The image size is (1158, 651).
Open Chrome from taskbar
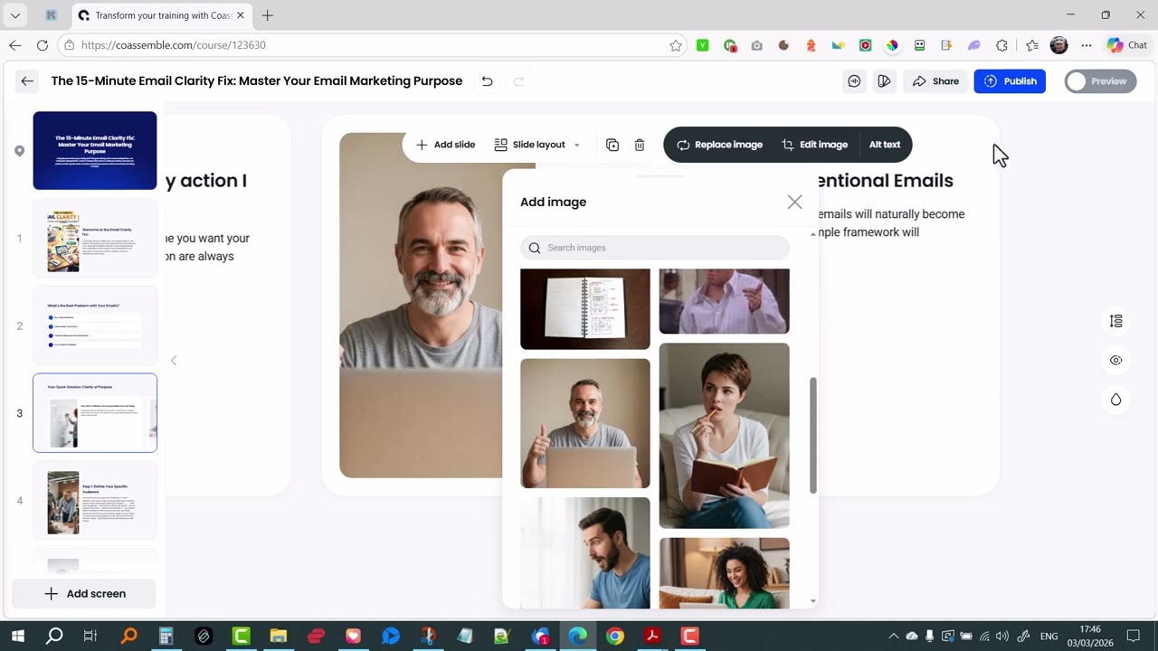[x=615, y=637]
